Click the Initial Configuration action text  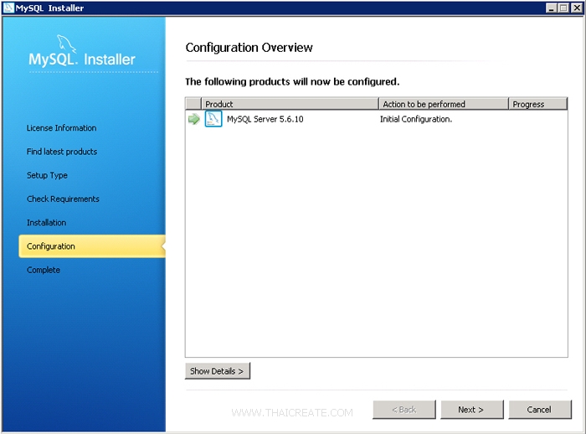coord(416,119)
